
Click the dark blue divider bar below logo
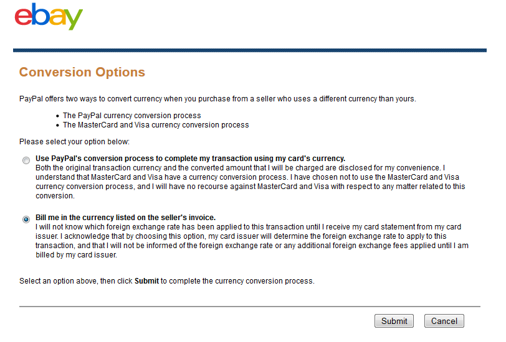(x=249, y=50)
